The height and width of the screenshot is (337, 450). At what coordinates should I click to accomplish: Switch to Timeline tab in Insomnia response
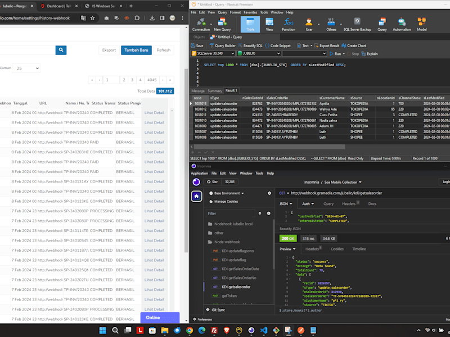coord(359,249)
